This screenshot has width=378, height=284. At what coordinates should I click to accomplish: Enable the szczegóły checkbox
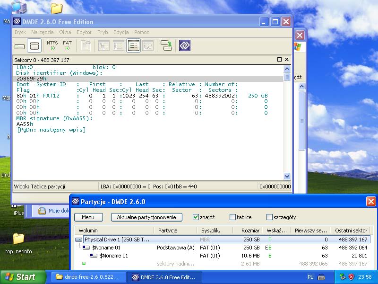(269, 217)
